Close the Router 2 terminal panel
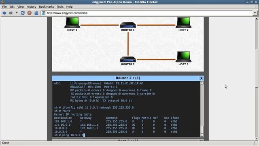The image size is (259, 146). (201, 78)
